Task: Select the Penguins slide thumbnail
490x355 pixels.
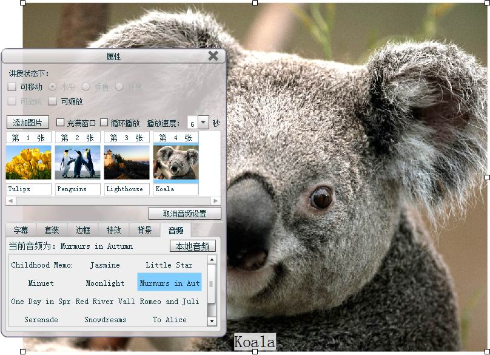Action: tap(78, 163)
